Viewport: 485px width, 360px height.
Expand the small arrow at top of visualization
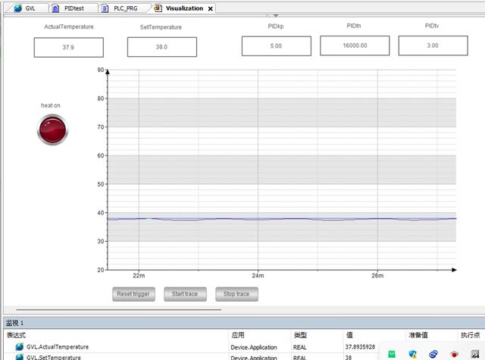click(275, 15)
